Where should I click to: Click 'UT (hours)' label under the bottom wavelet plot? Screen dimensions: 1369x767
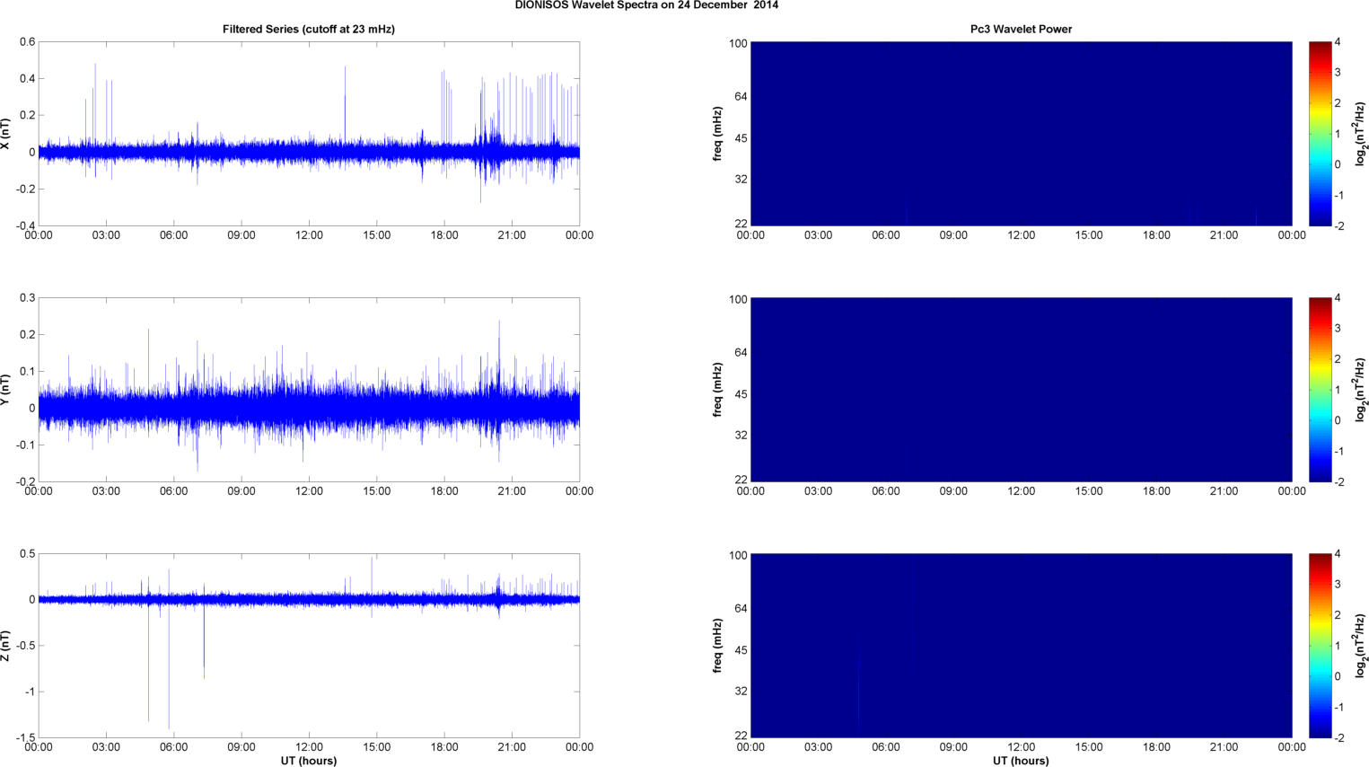[x=1021, y=761]
